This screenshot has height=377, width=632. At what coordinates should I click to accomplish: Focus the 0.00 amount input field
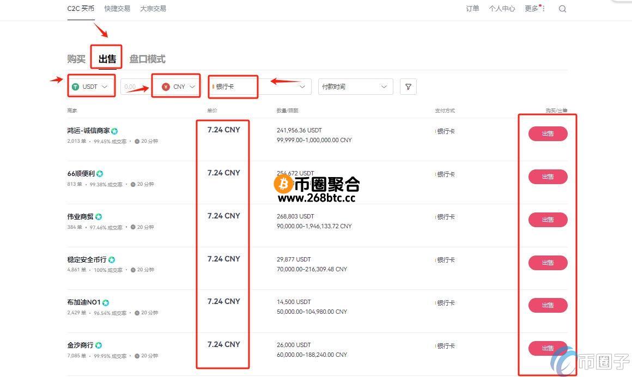pos(137,87)
